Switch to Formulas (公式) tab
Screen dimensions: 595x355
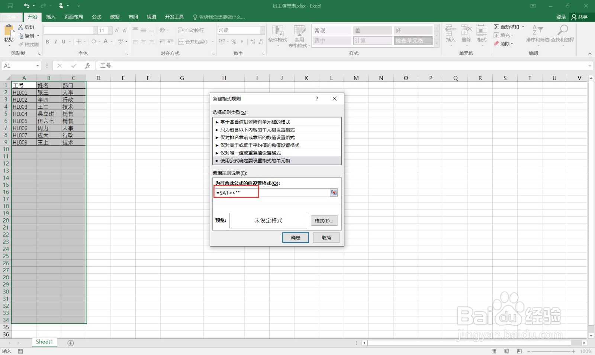97,17
